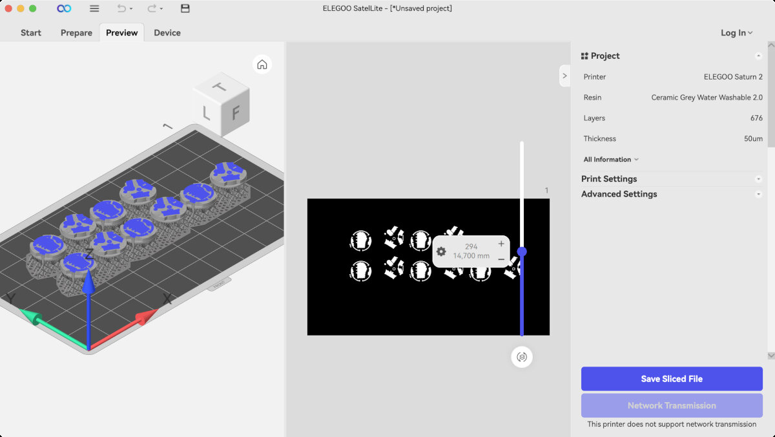775x437 pixels.
Task: Switch to the Start tab
Action: pos(31,33)
